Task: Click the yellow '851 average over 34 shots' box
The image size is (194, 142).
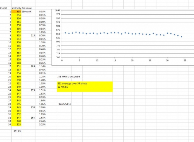Action: (85, 87)
